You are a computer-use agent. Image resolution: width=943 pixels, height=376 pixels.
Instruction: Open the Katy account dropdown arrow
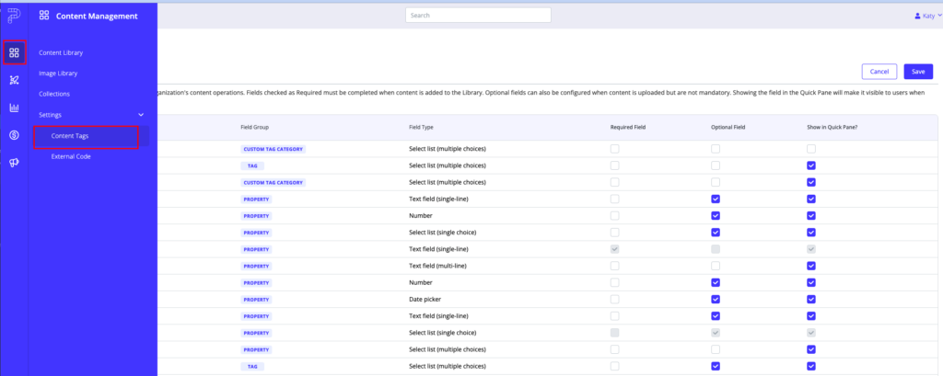pos(939,17)
